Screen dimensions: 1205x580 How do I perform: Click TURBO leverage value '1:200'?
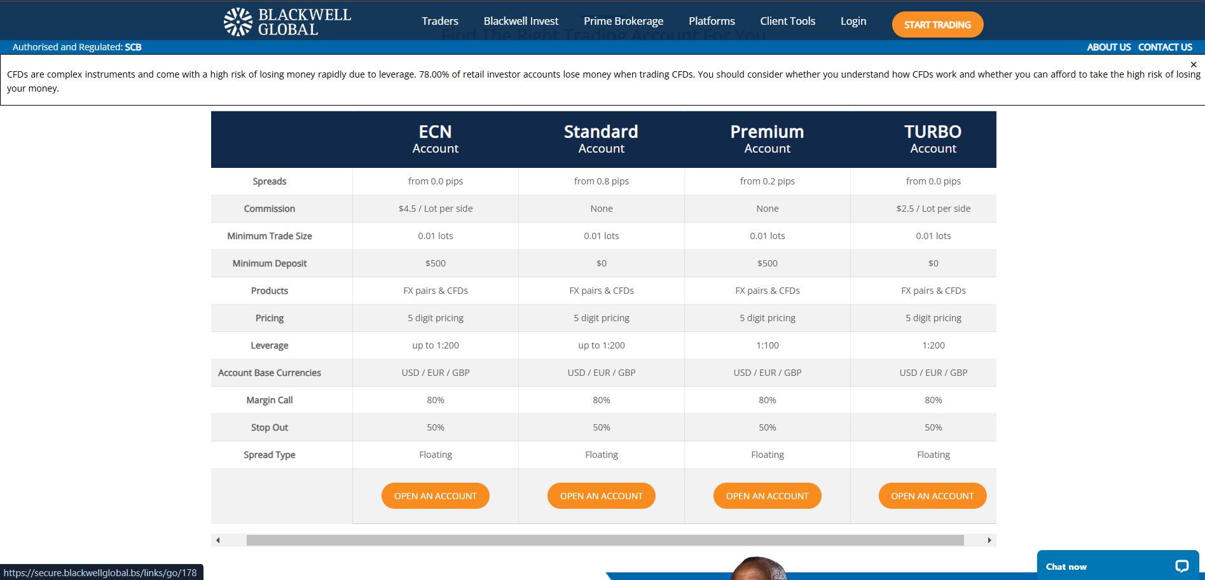933,345
